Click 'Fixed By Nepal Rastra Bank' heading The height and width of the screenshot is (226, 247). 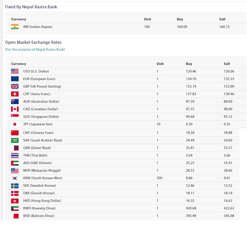[31, 7]
